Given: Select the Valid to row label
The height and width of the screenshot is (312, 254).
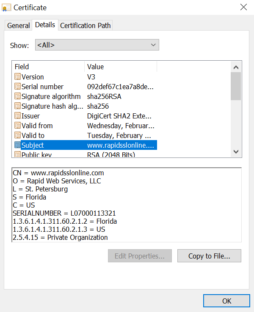Looking at the screenshot, I should 33,135.
